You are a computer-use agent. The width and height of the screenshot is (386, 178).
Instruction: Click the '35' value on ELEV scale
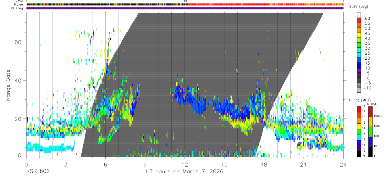click(x=367, y=43)
